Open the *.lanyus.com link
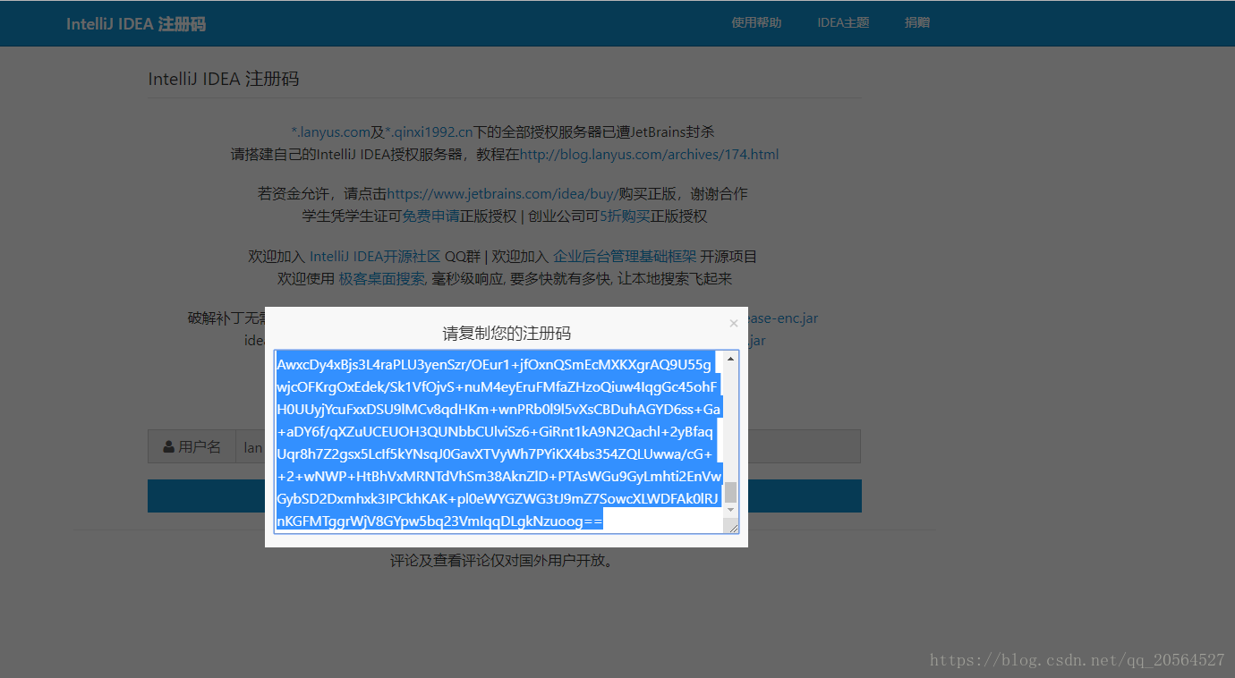The height and width of the screenshot is (678, 1235). tap(330, 131)
